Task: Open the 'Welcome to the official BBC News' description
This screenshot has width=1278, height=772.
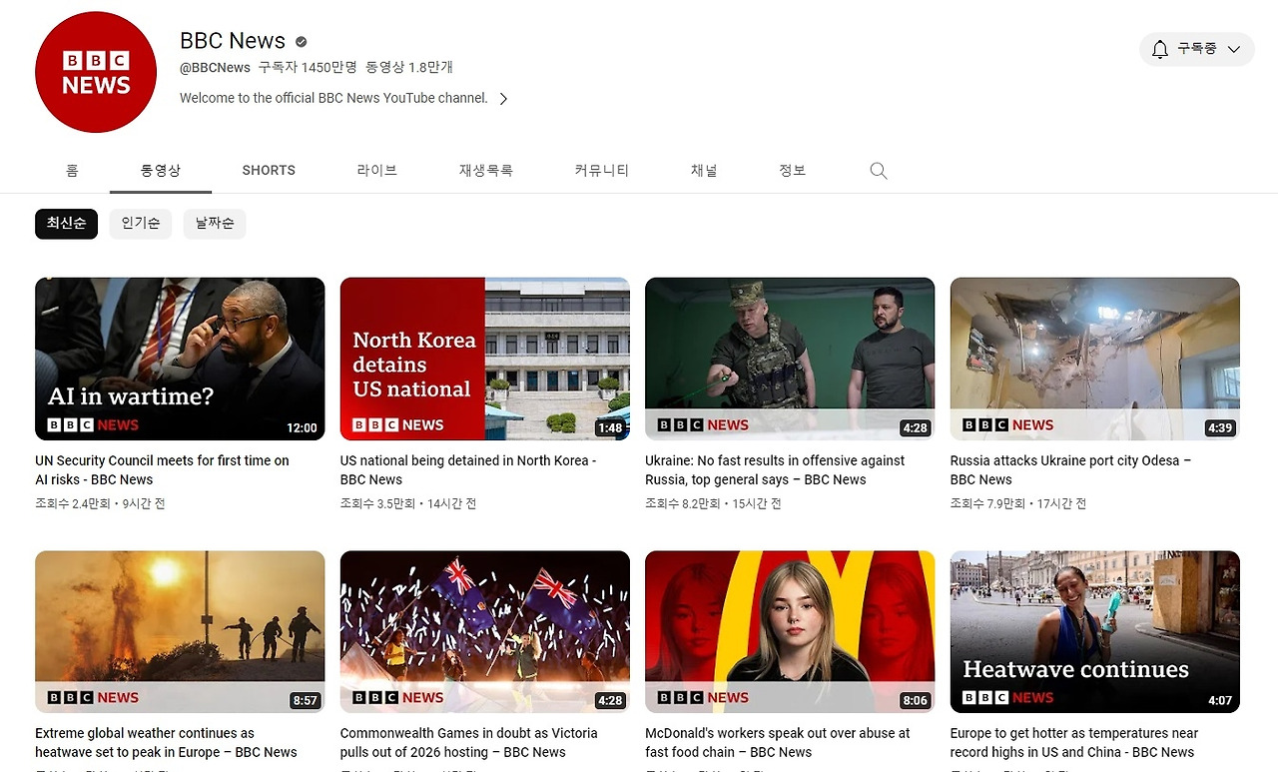Action: (x=333, y=98)
